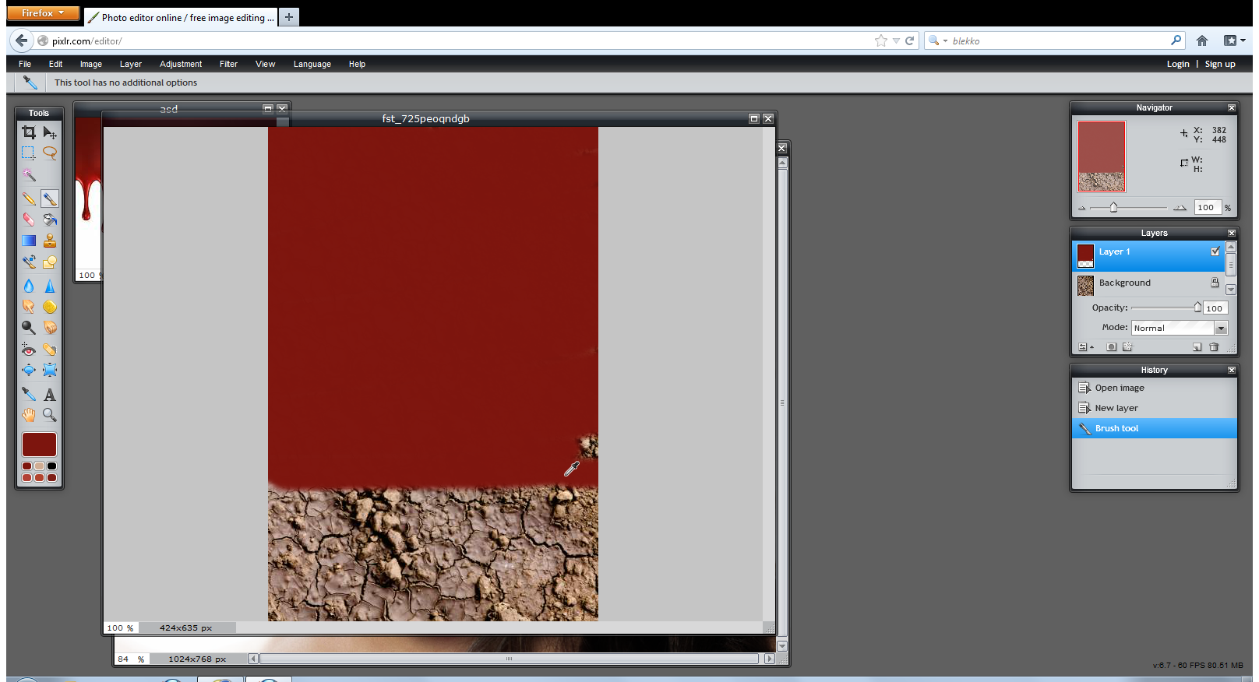The image size is (1259, 682).
Task: Select the Pencil tool
Action: click(29, 199)
